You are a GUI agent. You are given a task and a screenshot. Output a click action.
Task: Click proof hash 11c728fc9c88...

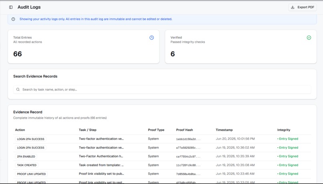[188, 165]
